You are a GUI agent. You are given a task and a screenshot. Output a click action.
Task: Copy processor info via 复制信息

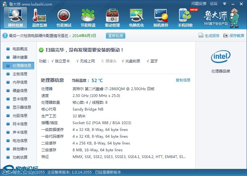183,80
